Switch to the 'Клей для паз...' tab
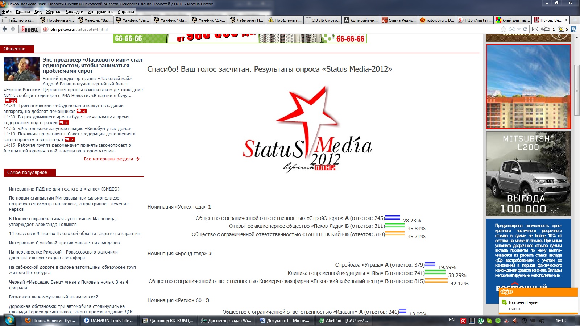580x326 pixels. (x=513, y=20)
